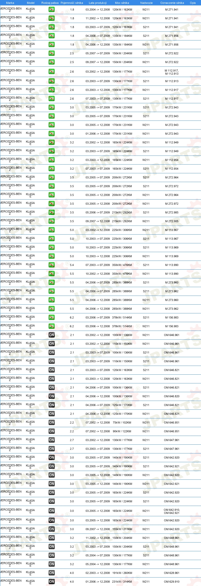Click the Marka column header
201x586 pixels.
[x=10, y=3]
